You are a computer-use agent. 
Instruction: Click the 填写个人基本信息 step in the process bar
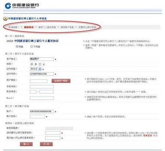[x=47, y=27]
